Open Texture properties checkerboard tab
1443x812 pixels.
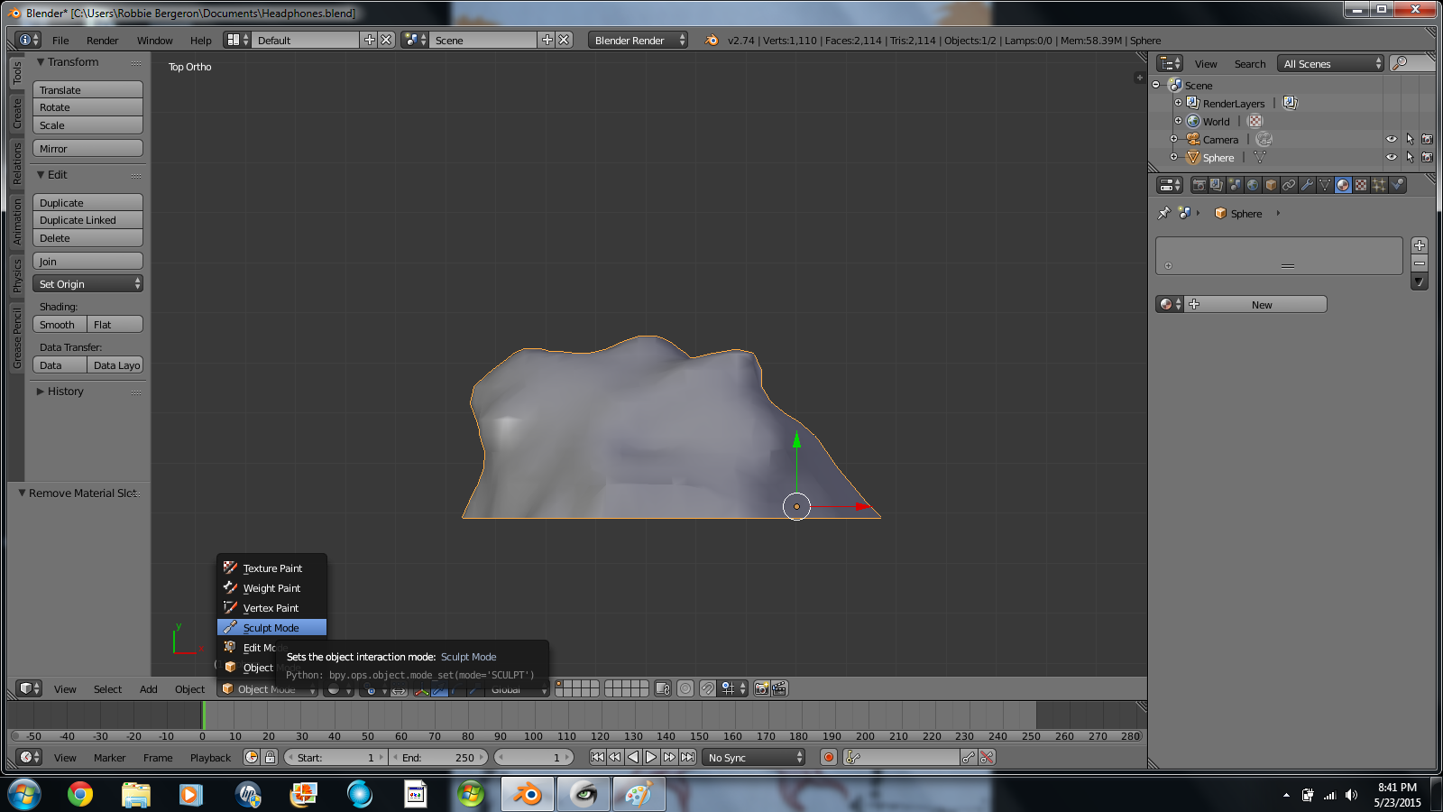point(1361,185)
